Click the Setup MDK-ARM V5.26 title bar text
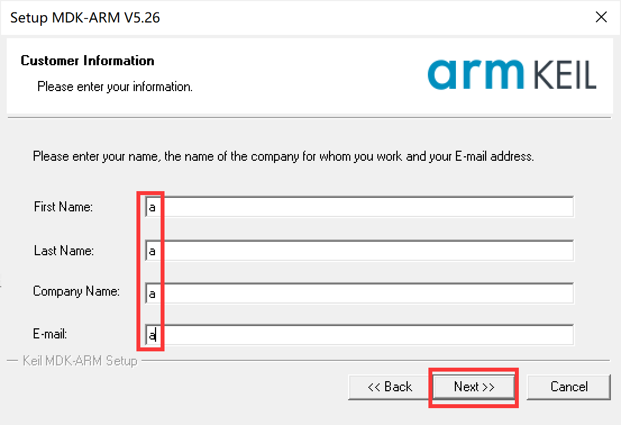621x425 pixels. (85, 17)
